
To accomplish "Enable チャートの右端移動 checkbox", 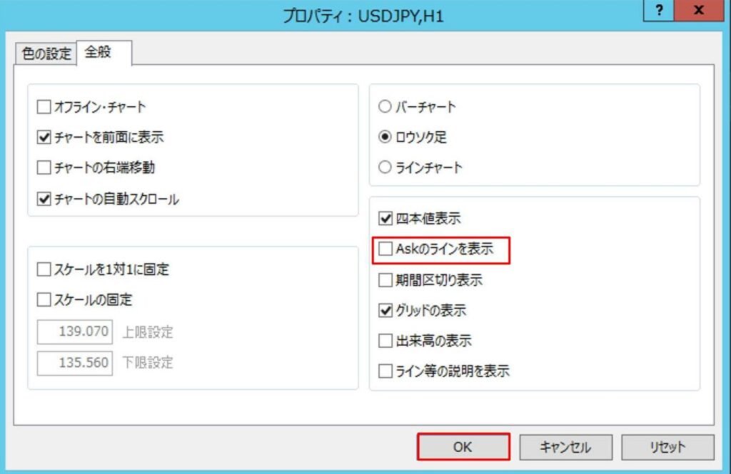I will coord(44,168).
